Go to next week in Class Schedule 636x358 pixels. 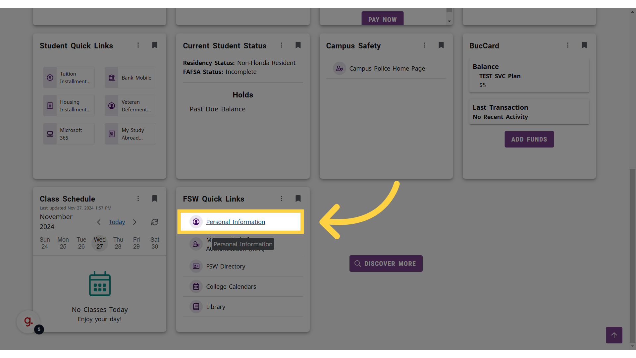click(x=135, y=222)
